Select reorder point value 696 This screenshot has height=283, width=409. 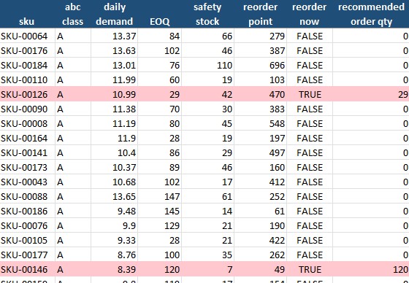pyautogui.click(x=260, y=65)
